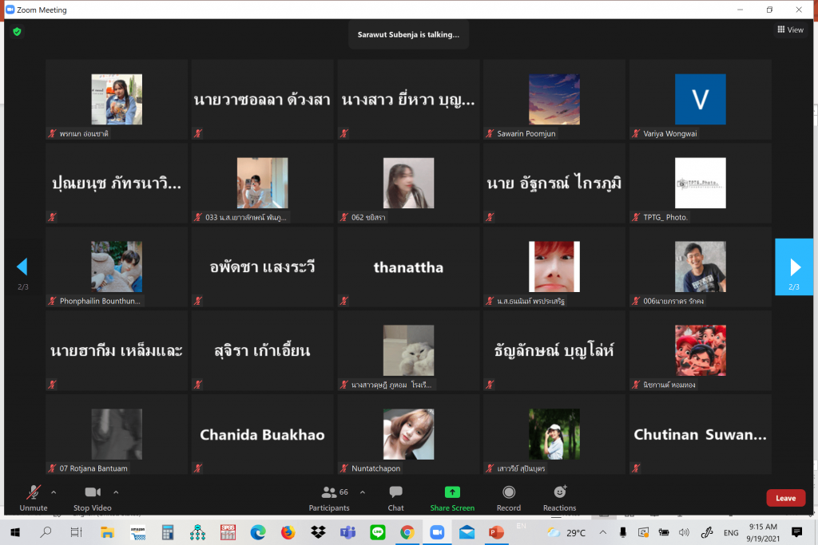Open Microsoft Teams from taskbar
818x545 pixels.
coord(347,532)
